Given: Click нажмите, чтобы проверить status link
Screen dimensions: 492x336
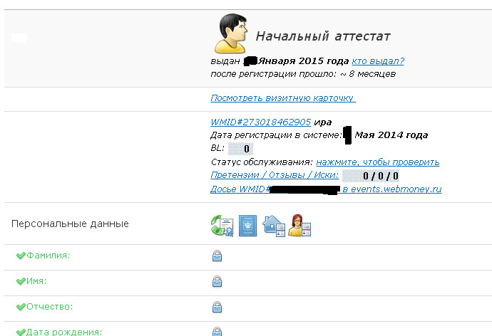Looking at the screenshot, I should point(378,162).
